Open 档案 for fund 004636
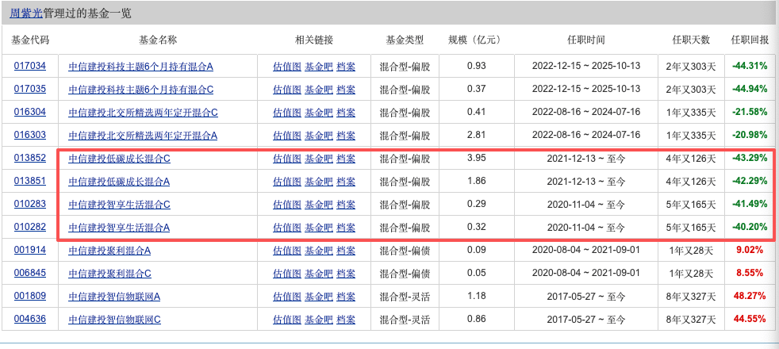The image size is (779, 349). (346, 320)
